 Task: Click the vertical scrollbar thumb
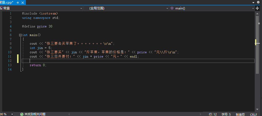(257, 45)
